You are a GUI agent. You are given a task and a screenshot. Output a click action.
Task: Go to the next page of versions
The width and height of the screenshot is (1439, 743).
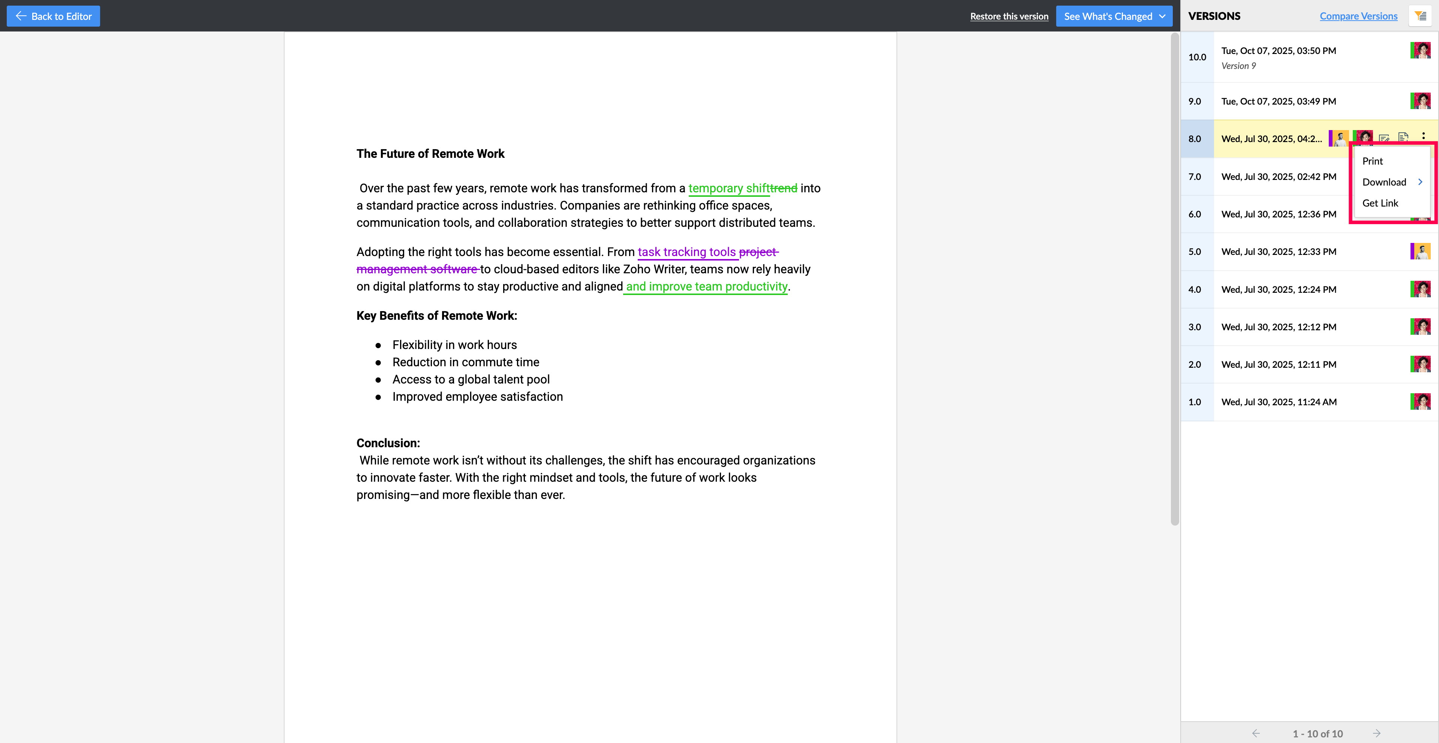click(x=1376, y=733)
